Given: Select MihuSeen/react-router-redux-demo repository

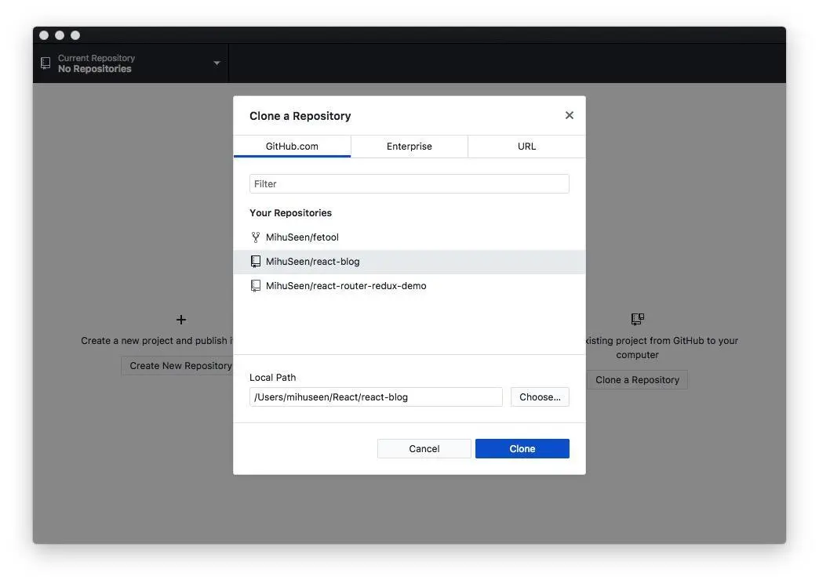Looking at the screenshot, I should click(x=409, y=285).
